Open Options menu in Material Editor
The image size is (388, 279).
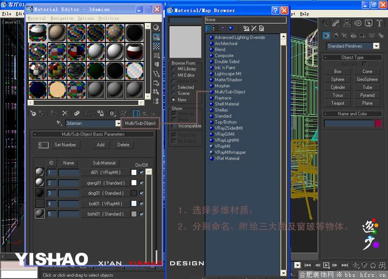pyautogui.click(x=86, y=18)
